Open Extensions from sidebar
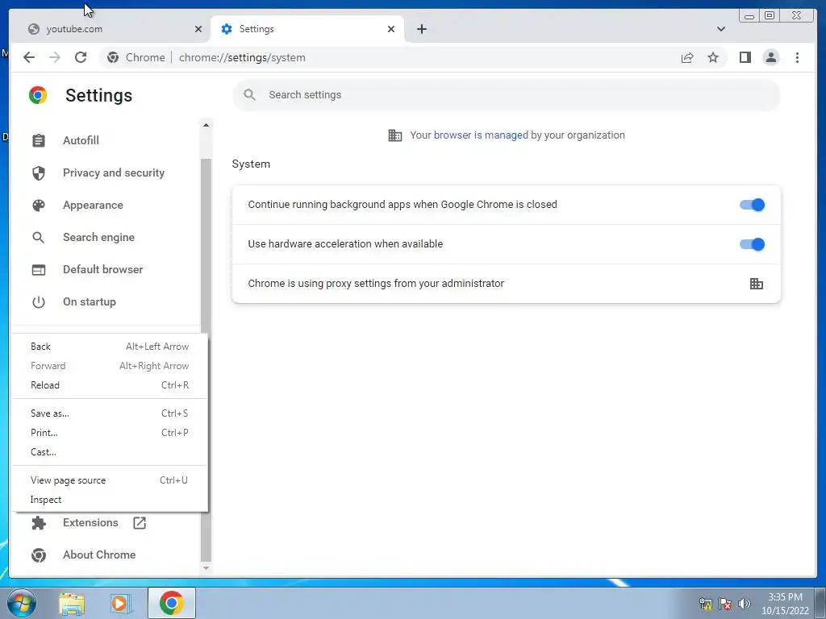This screenshot has width=826, height=619. pos(90,522)
